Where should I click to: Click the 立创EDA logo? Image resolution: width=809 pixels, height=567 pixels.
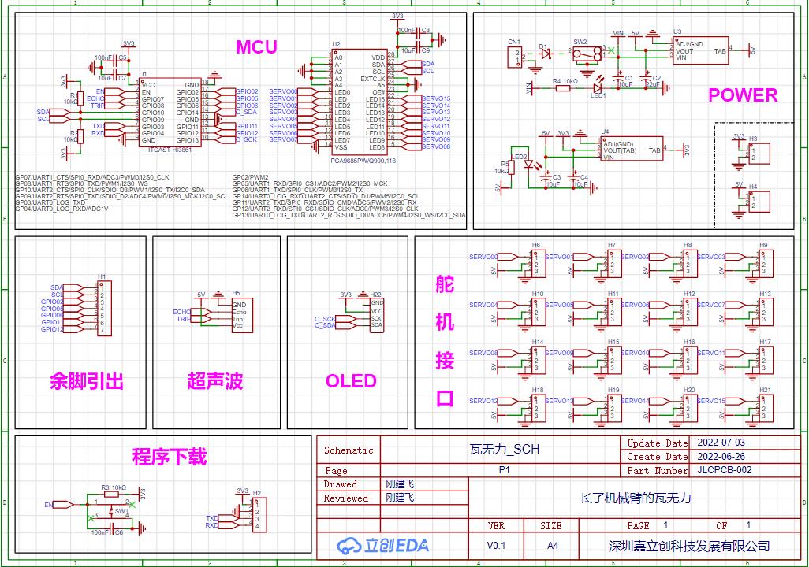pyautogui.click(x=383, y=546)
